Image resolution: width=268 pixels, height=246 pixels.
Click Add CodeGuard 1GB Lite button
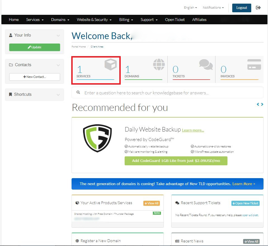point(176,161)
